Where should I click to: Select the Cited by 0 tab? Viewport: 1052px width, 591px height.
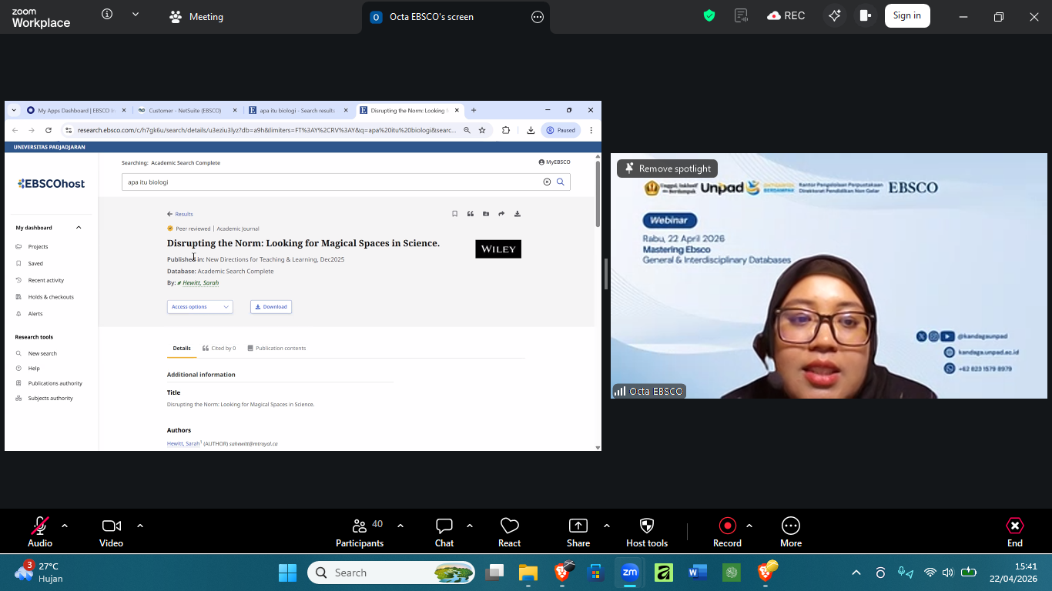[x=219, y=349]
